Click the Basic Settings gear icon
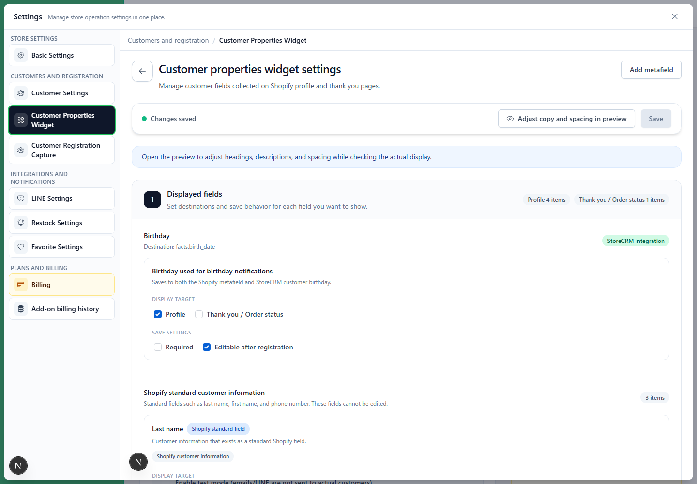 [x=21, y=55]
